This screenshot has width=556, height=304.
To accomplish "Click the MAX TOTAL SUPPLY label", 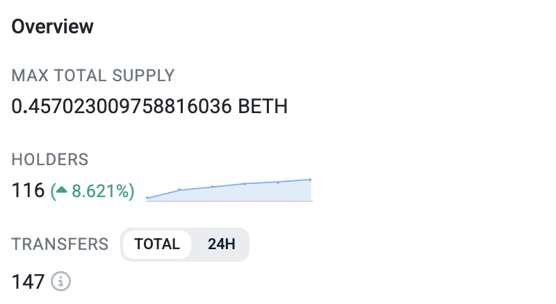I will point(93,75).
